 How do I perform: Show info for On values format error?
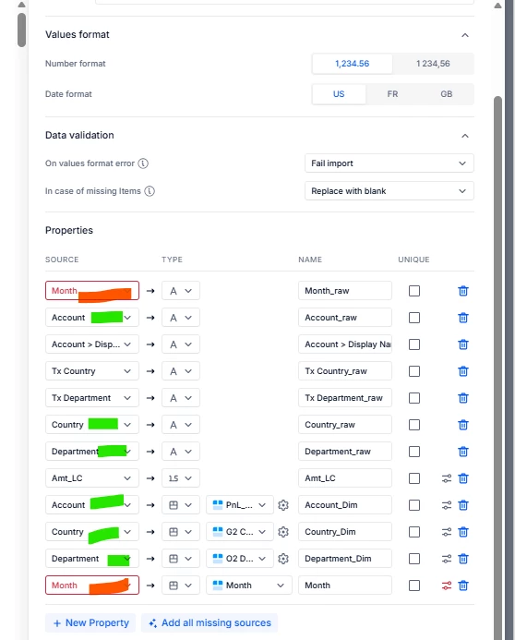pyautogui.click(x=143, y=163)
